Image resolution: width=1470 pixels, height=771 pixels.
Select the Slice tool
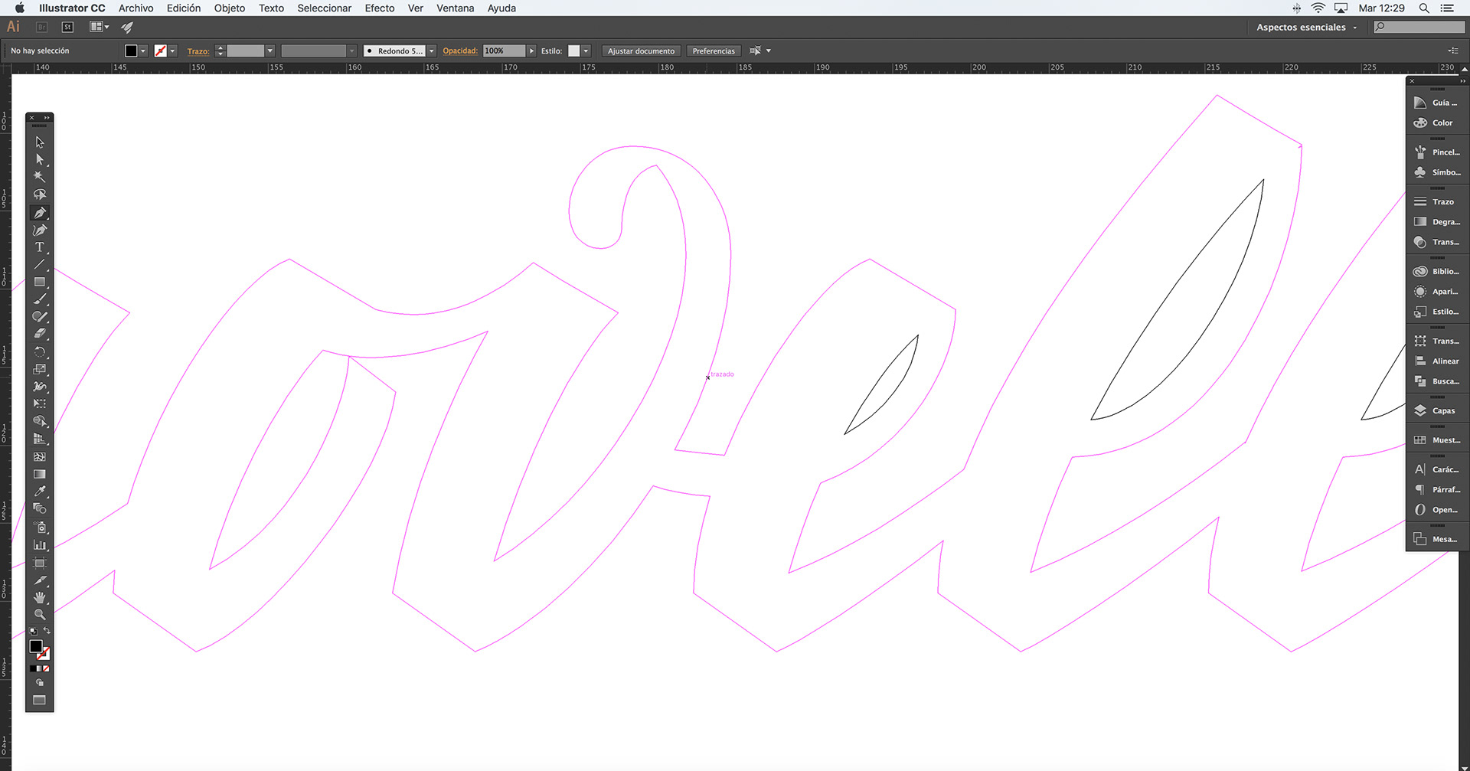pyautogui.click(x=40, y=580)
